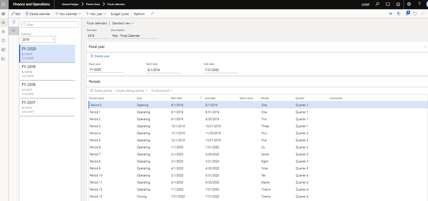This screenshot has width=428, height=201.
Task: Click the feedback smiley icon
Action: pyautogui.click(x=398, y=4)
